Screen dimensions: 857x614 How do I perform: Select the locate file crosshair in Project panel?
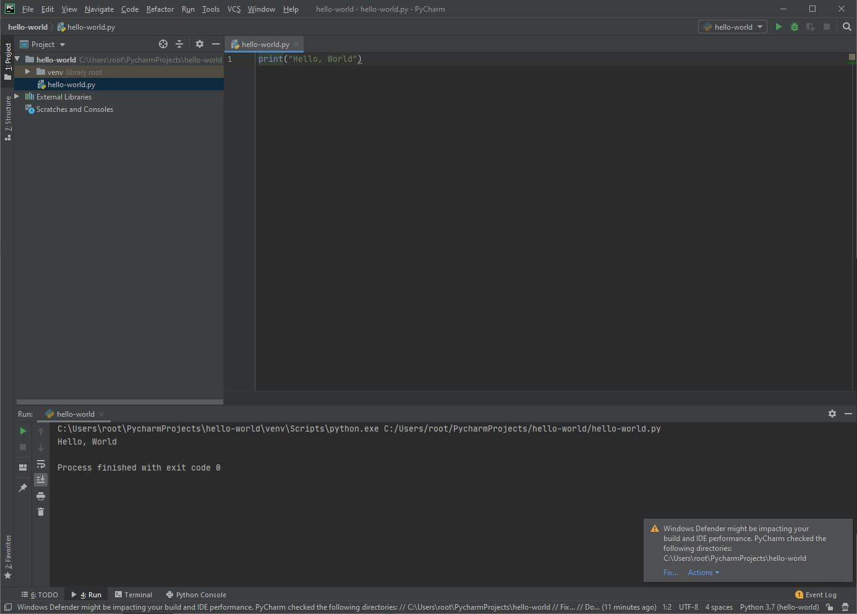pos(163,44)
